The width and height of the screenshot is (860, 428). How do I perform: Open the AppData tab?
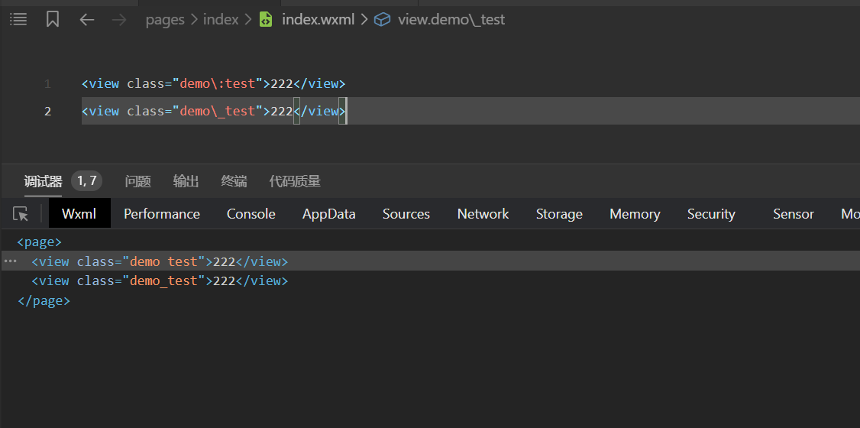coord(328,214)
